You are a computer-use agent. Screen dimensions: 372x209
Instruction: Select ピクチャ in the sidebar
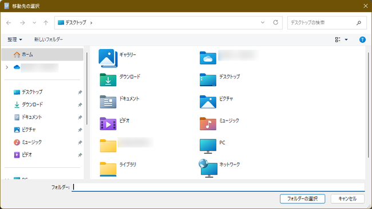[25, 130]
